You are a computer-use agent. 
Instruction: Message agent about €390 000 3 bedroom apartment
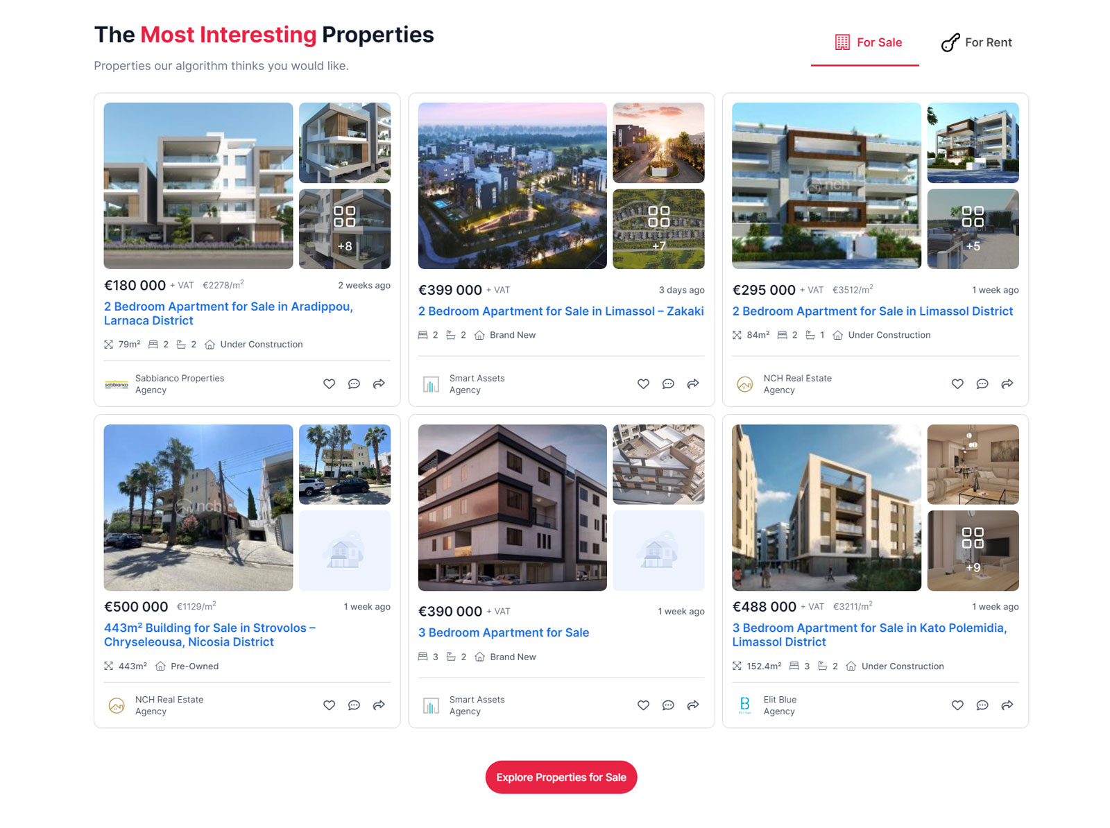click(x=668, y=705)
